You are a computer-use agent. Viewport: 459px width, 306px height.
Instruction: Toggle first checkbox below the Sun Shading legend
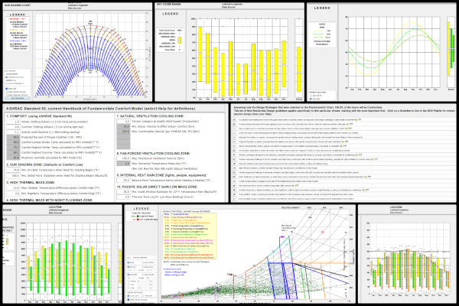coord(6,88)
